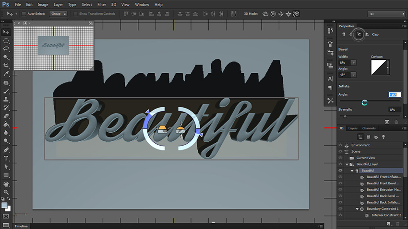
Task: Select the Crop tool
Action: (x=6, y=65)
